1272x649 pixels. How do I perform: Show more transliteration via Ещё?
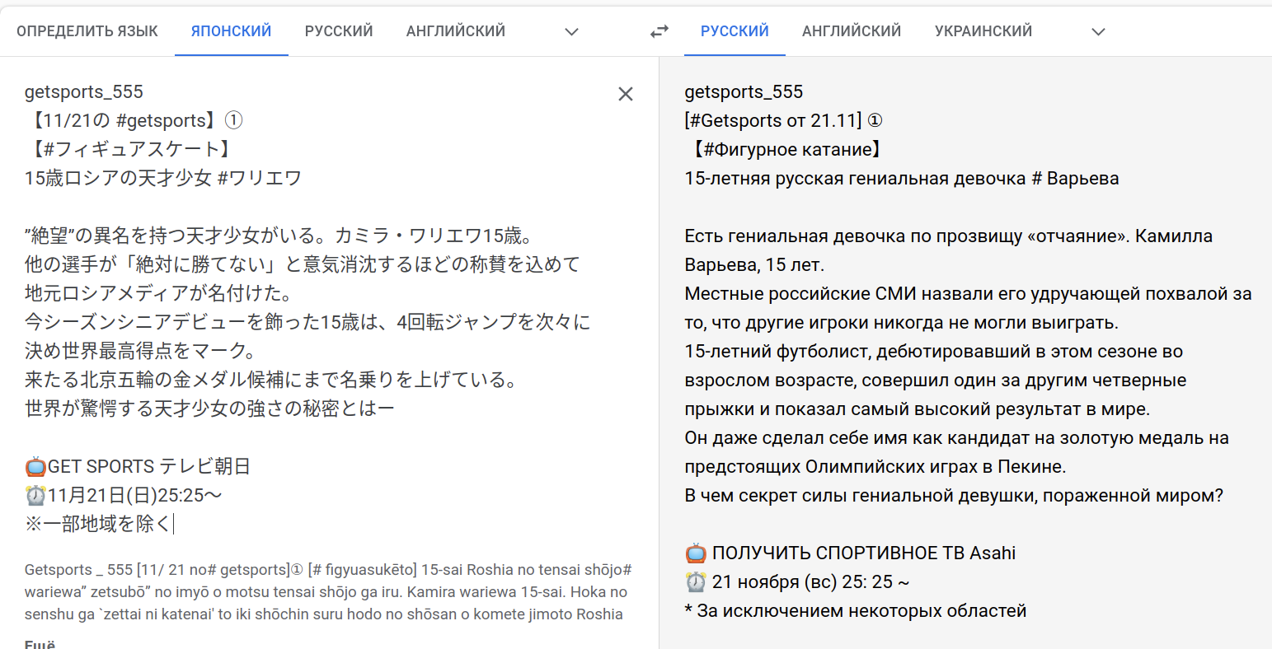click(x=40, y=644)
